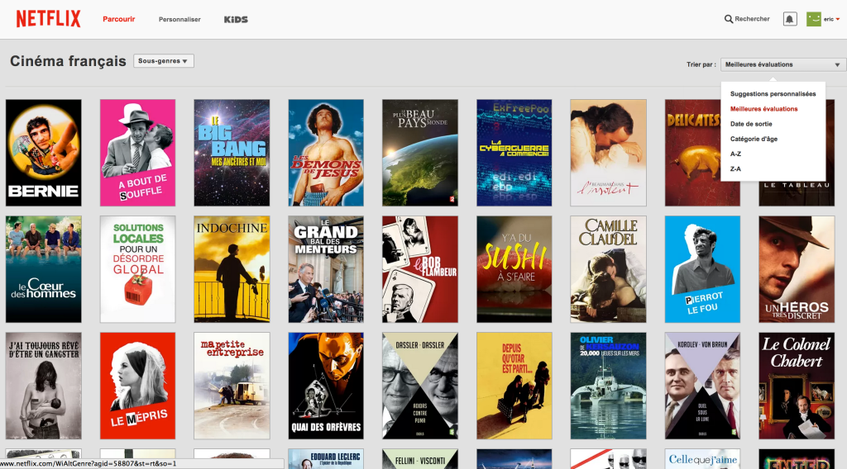Open Le plus beau pays du monde poster
The image size is (847, 469).
420,153
